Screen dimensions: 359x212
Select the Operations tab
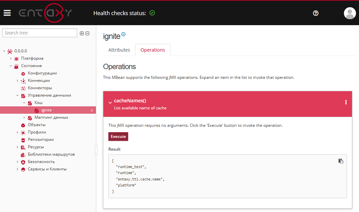(x=153, y=50)
